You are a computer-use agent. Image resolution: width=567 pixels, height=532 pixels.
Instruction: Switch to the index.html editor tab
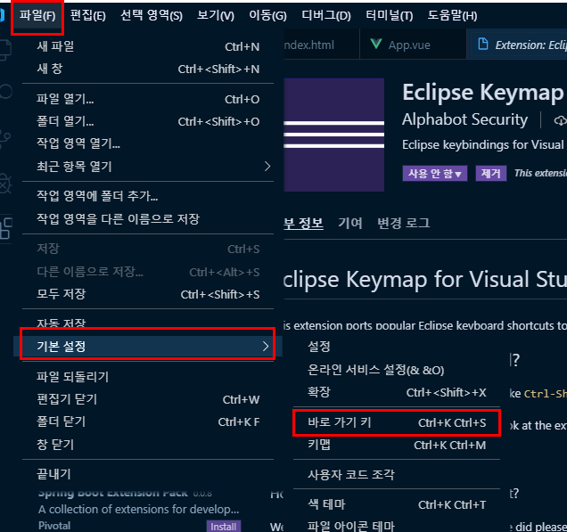(x=321, y=45)
